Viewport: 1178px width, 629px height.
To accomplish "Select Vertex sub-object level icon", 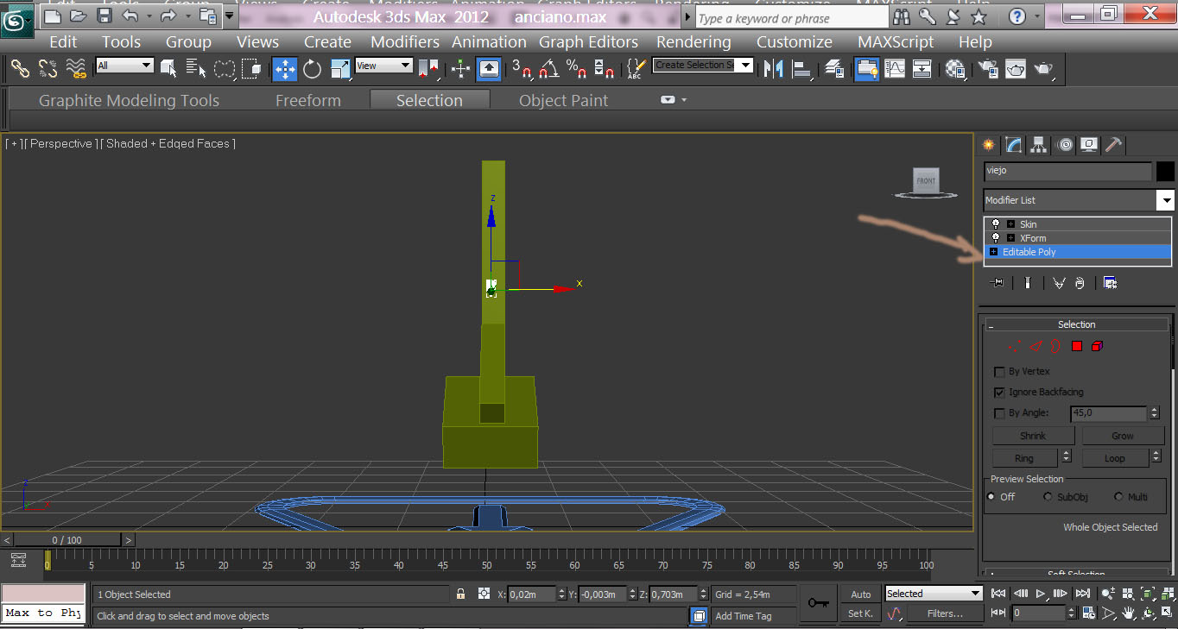I will (1014, 346).
